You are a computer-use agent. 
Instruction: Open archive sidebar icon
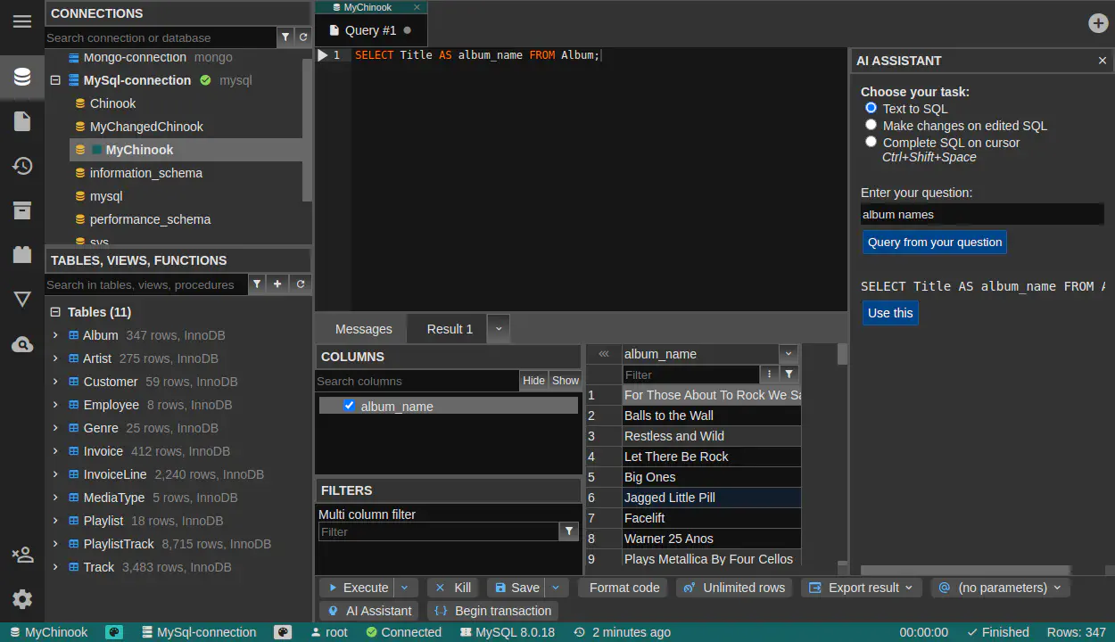click(22, 210)
